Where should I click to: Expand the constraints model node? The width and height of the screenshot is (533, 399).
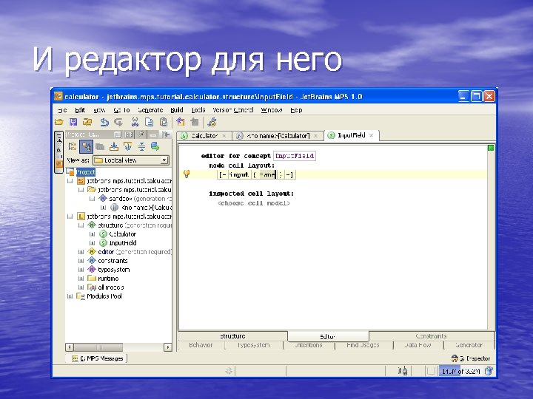click(81, 261)
